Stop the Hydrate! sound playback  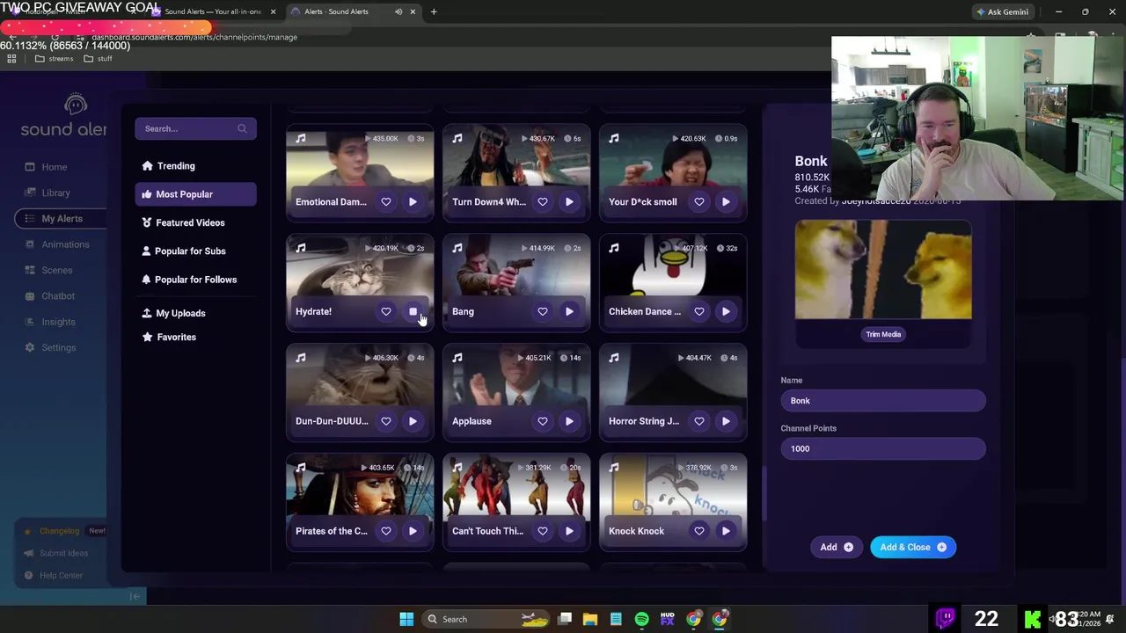413,311
